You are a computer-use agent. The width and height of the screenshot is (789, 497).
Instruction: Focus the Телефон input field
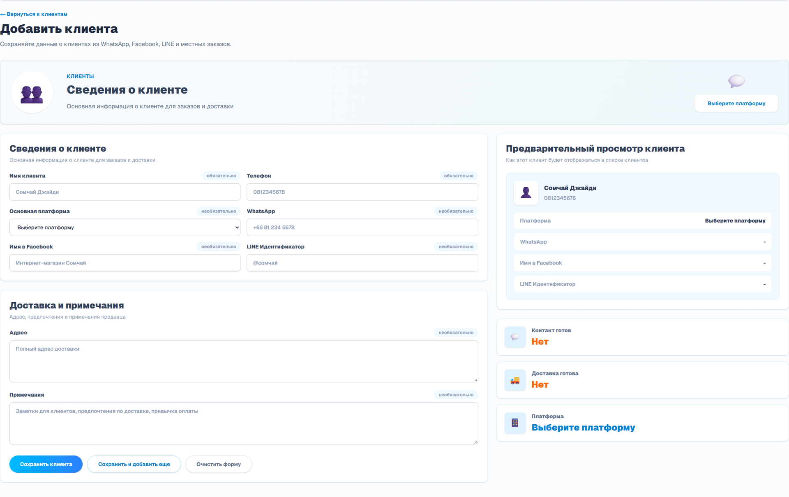[362, 192]
